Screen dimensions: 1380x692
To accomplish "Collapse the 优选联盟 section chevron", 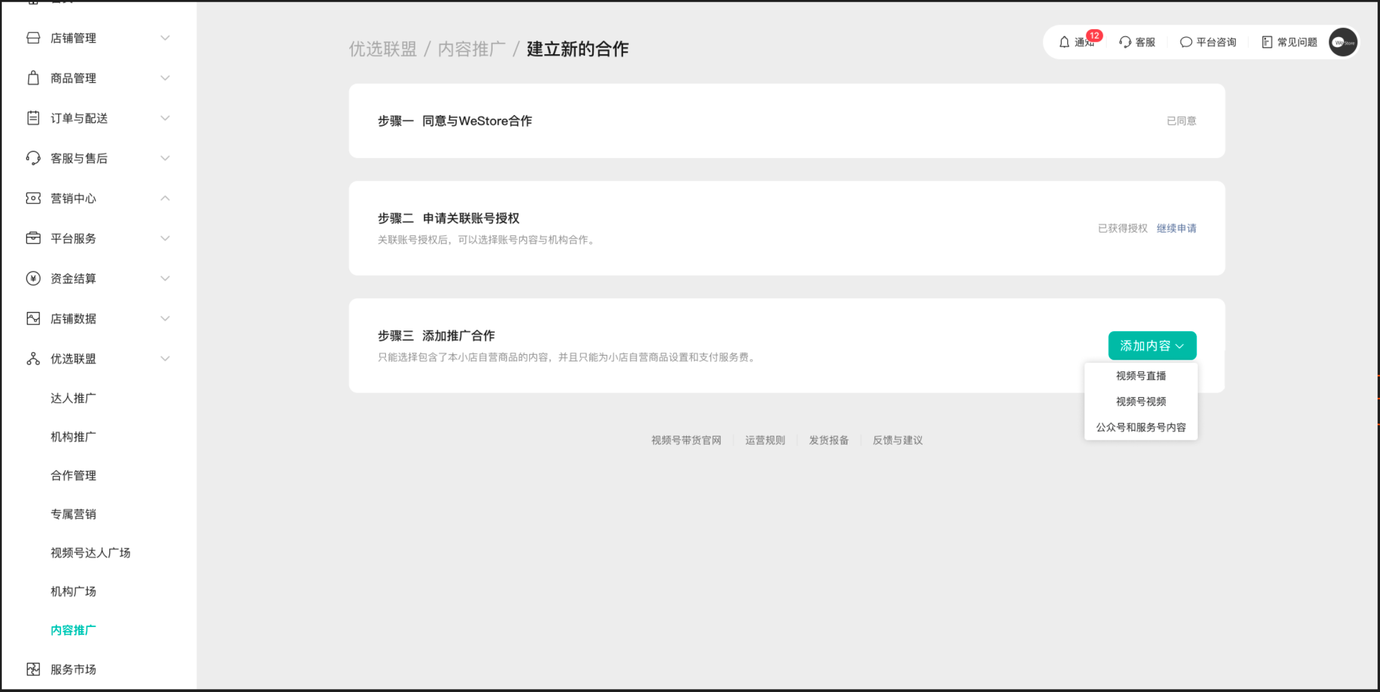I will (165, 359).
